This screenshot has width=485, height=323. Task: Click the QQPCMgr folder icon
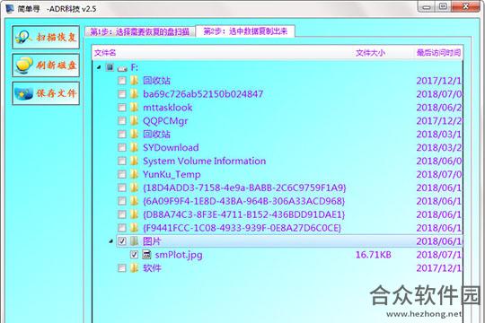coord(134,120)
